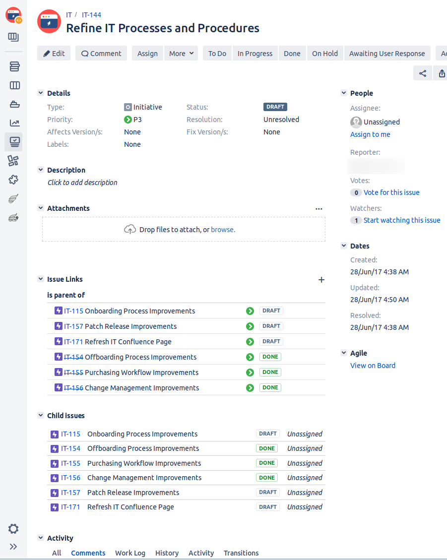Open the reports chart icon in the sidebar
Image resolution: width=447 pixels, height=560 pixels.
(14, 123)
